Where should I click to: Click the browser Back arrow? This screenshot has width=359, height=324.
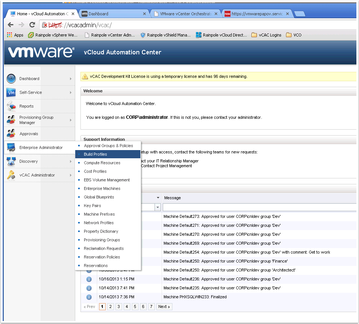coord(10,25)
